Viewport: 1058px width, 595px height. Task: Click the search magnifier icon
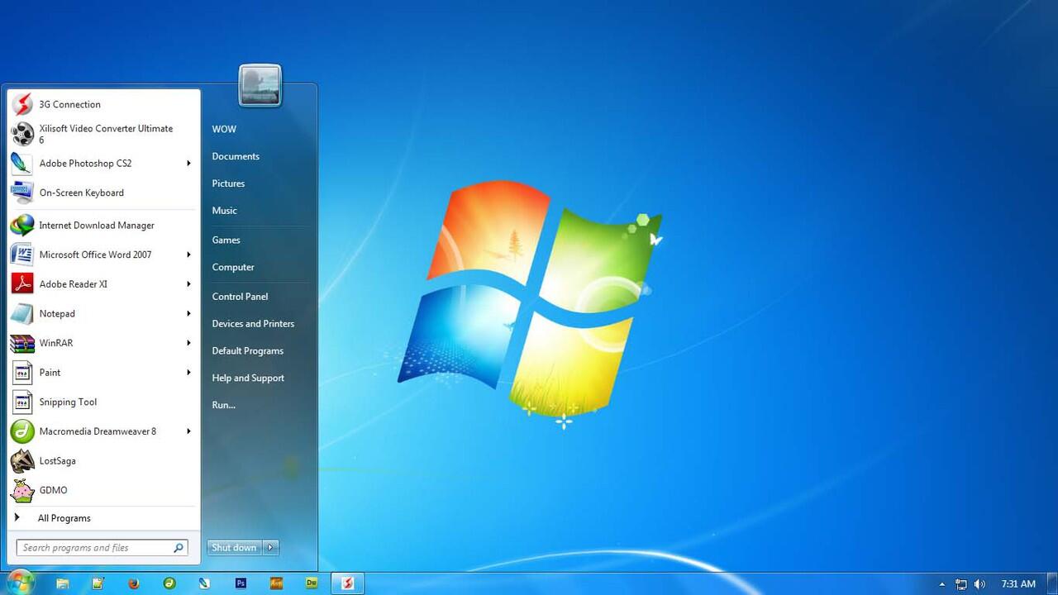(x=179, y=548)
